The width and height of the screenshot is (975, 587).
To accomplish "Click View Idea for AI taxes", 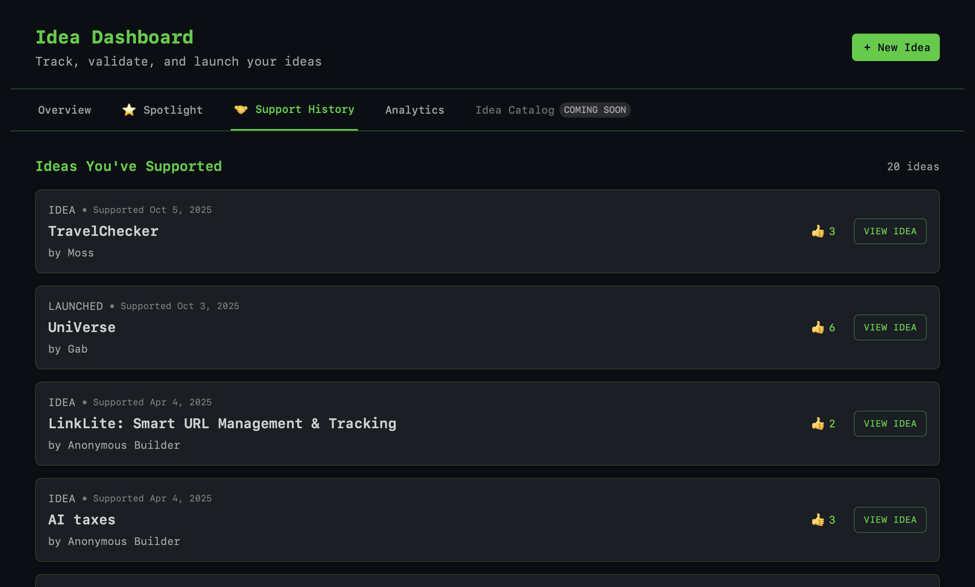I will [x=889, y=520].
